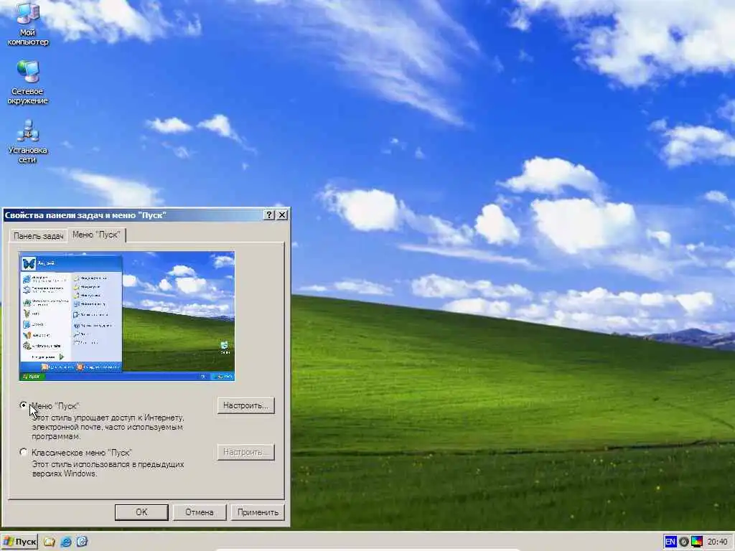
Task: Select the Меню "Пуск" radio button
Action: [24, 405]
